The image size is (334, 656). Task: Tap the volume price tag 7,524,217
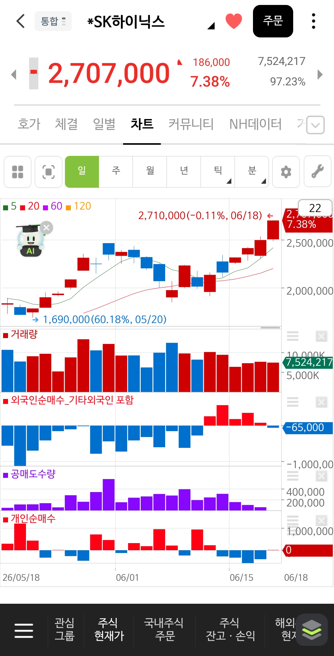tap(308, 362)
